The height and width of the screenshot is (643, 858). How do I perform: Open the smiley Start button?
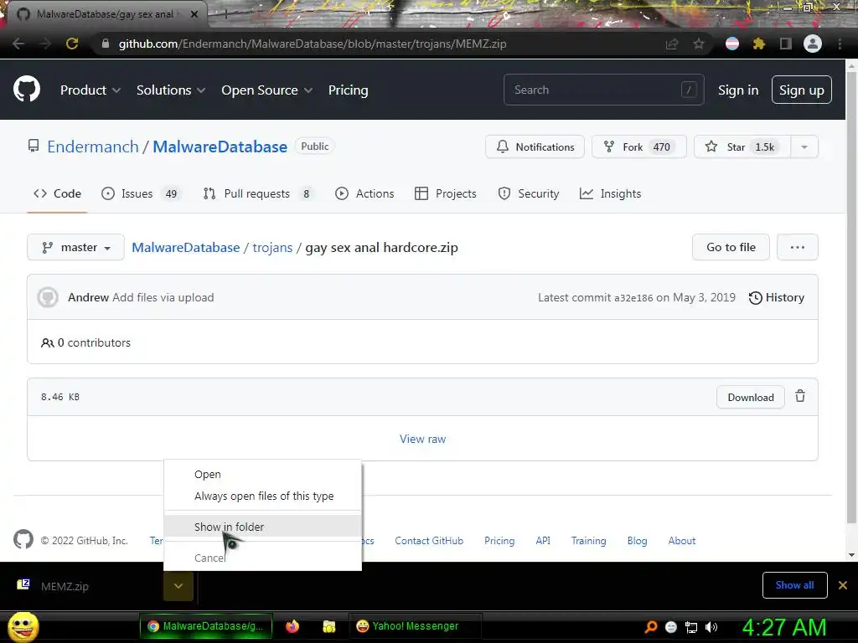pyautogui.click(x=23, y=626)
